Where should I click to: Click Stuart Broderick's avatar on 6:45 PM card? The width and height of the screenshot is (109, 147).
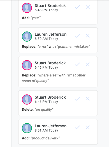27,8
